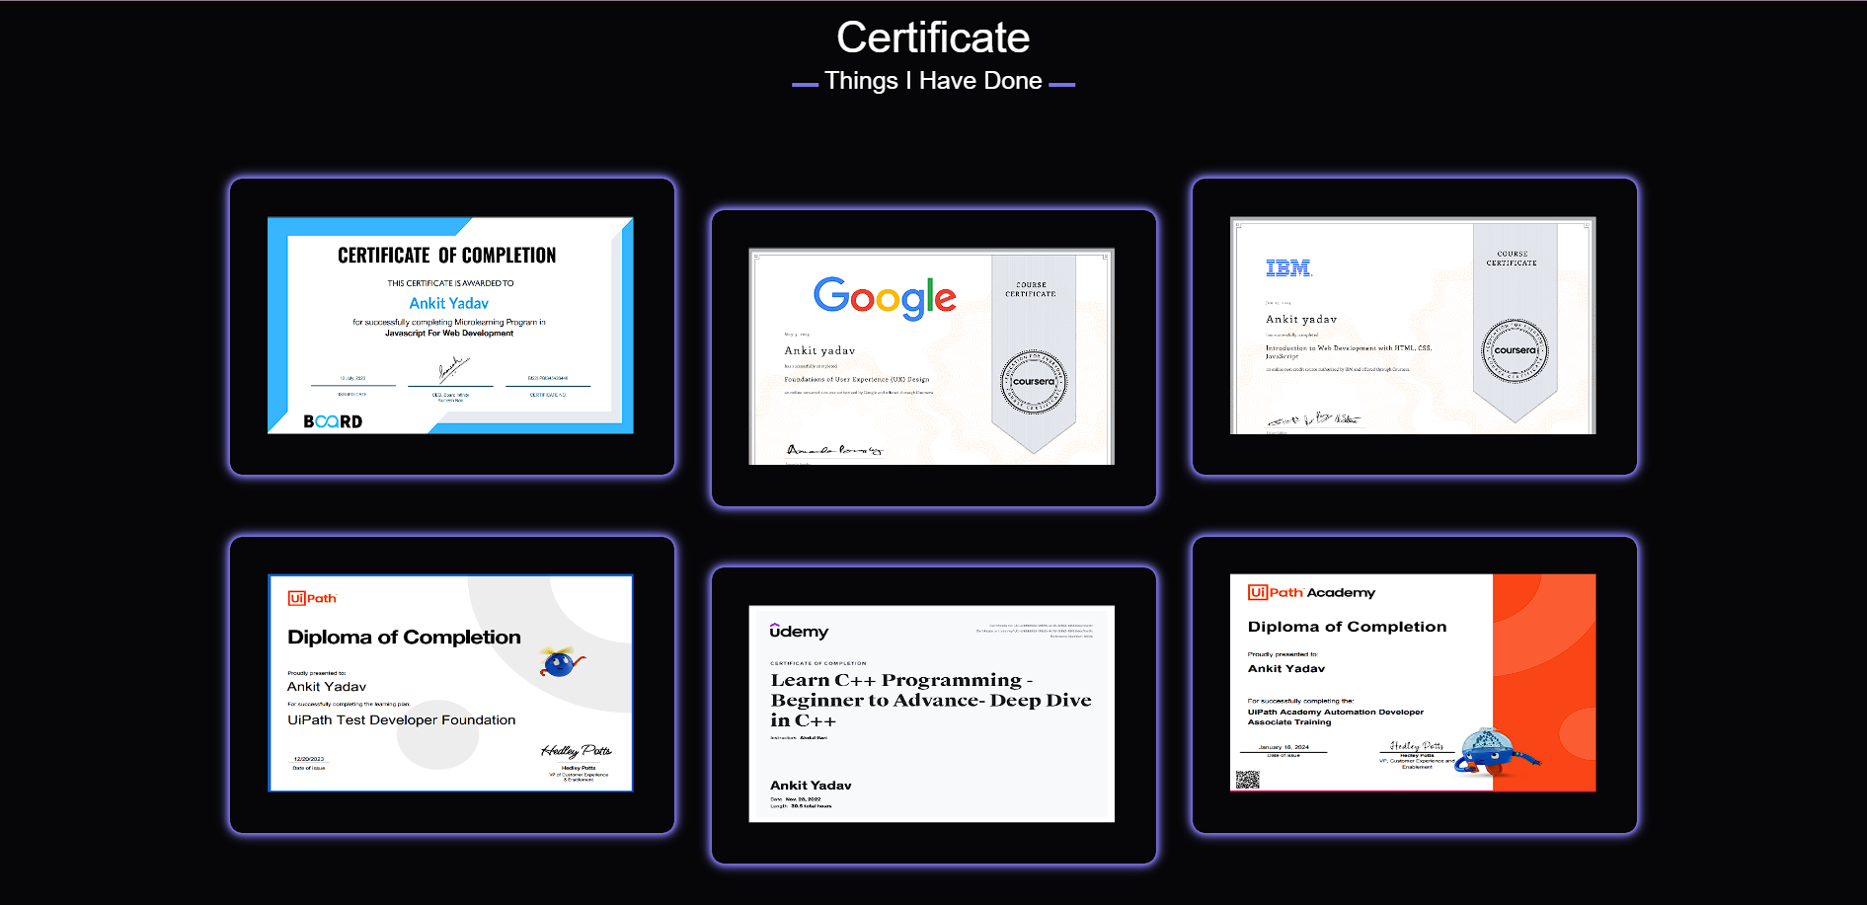Click 'CERTIFICATE OF COMPLETION' text on Board certificate
The image size is (1867, 905).
click(x=447, y=256)
